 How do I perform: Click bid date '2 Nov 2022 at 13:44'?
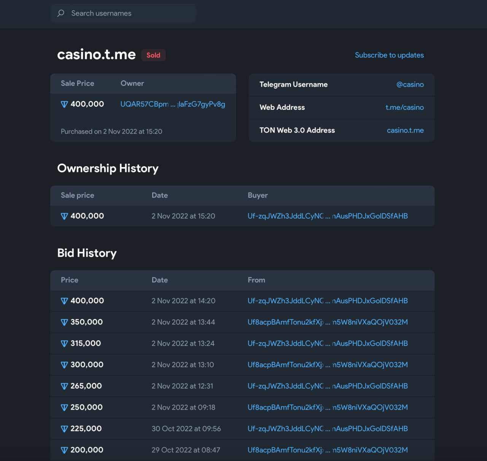pyautogui.click(x=183, y=322)
